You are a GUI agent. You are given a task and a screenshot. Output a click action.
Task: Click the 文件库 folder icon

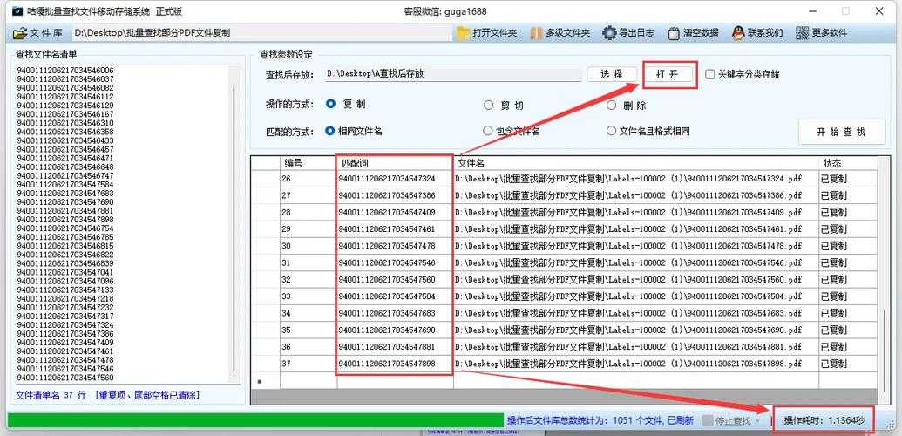[19, 33]
